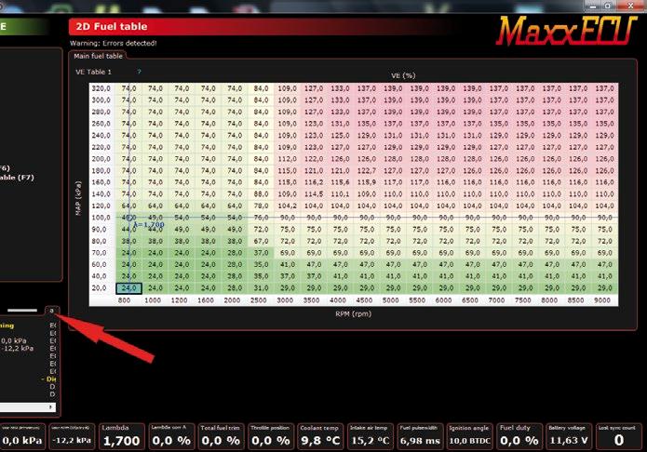Viewport: 647px width, 452px height.
Task: Click the 220,0 MAP axis row header
Action: [101, 147]
